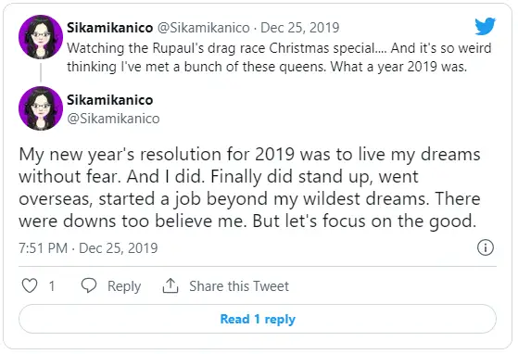Open the 7:51 PM Dec 25, 2019 timestamp
Screen dimensions: 518x354
[88, 248]
